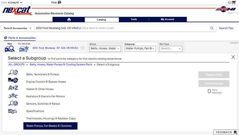Select Sensors, Switches & Relays subgroup
The image size is (239, 135).
pyautogui.click(x=43, y=104)
